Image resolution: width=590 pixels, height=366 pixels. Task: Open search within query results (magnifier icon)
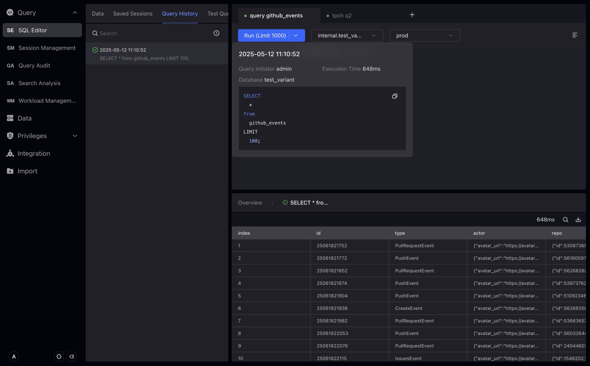coord(566,220)
